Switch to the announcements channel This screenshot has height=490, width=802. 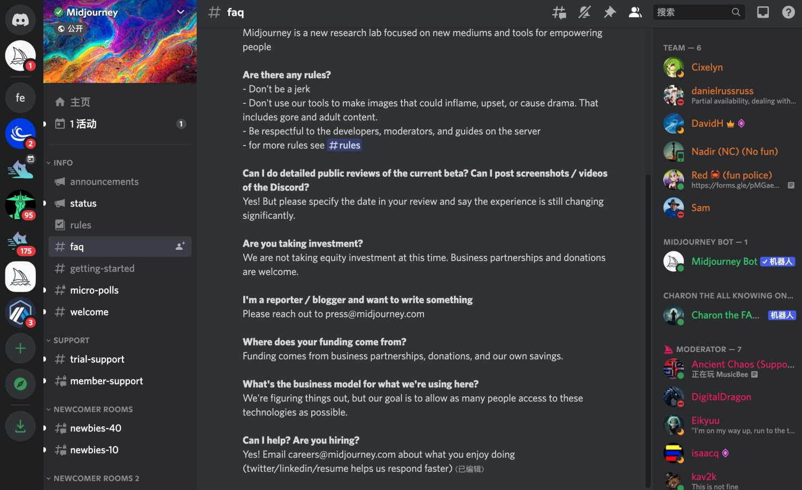coord(104,182)
